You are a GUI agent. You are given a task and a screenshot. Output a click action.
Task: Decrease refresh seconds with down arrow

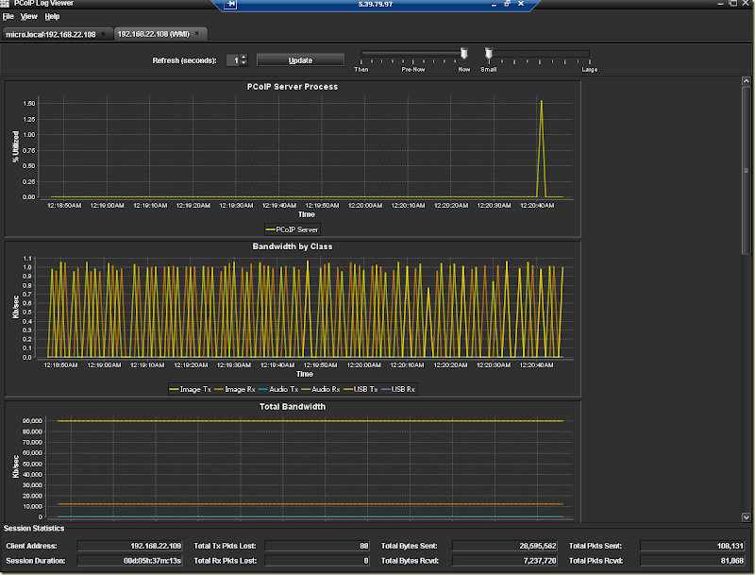243,63
